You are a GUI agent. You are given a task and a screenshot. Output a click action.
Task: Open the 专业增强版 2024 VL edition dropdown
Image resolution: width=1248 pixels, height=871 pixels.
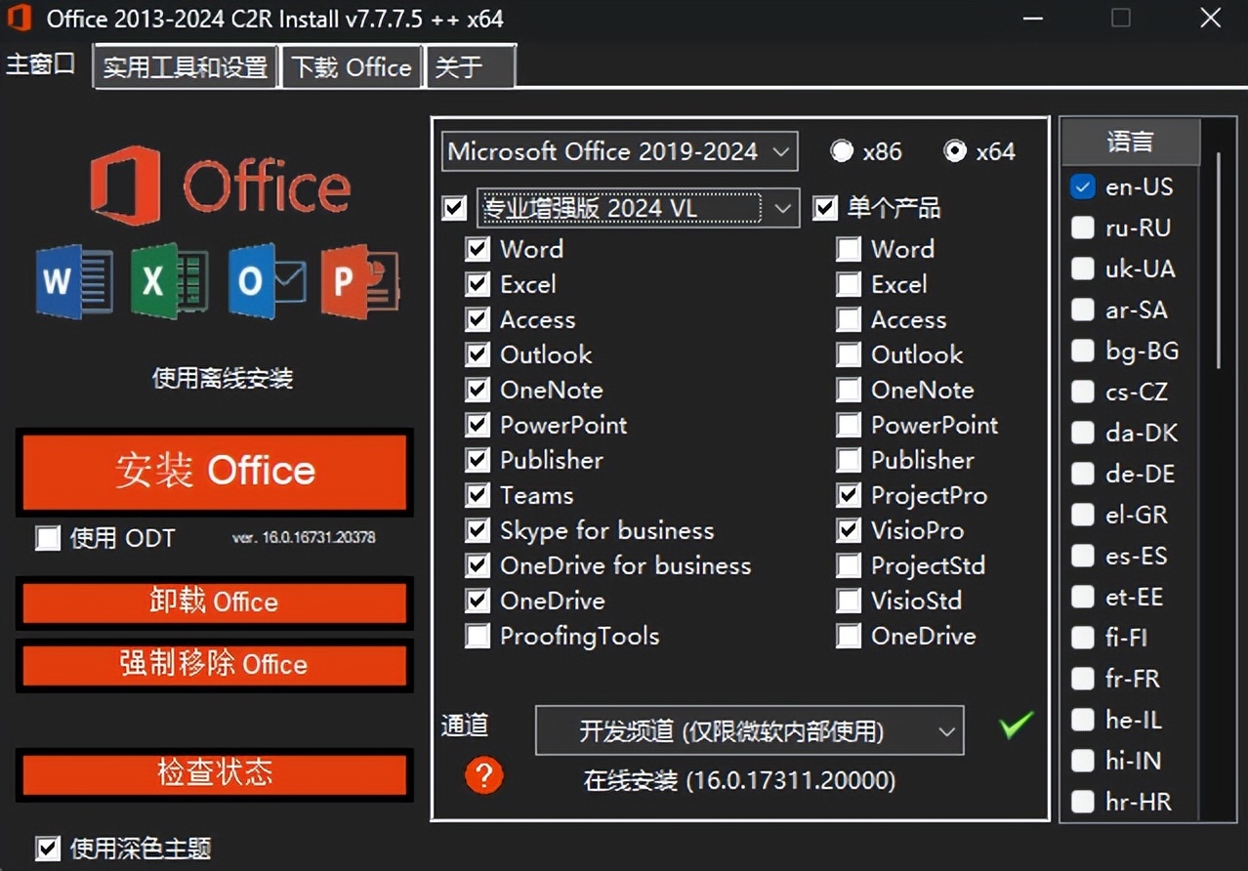pos(638,208)
